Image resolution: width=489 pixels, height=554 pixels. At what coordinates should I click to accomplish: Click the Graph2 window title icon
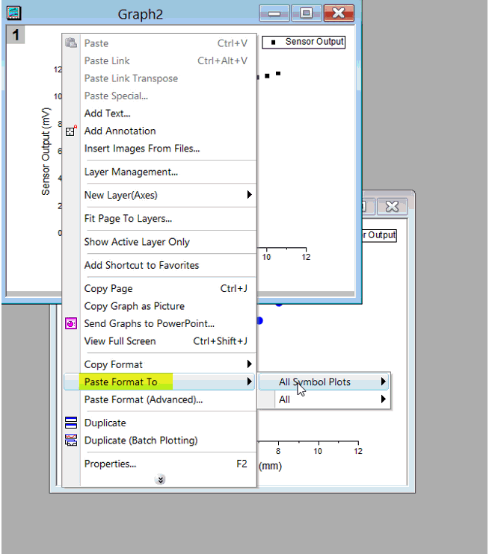pos(14,13)
